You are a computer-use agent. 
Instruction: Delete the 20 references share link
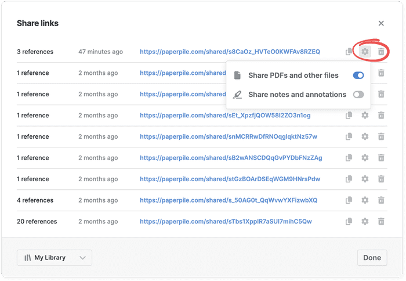point(381,221)
